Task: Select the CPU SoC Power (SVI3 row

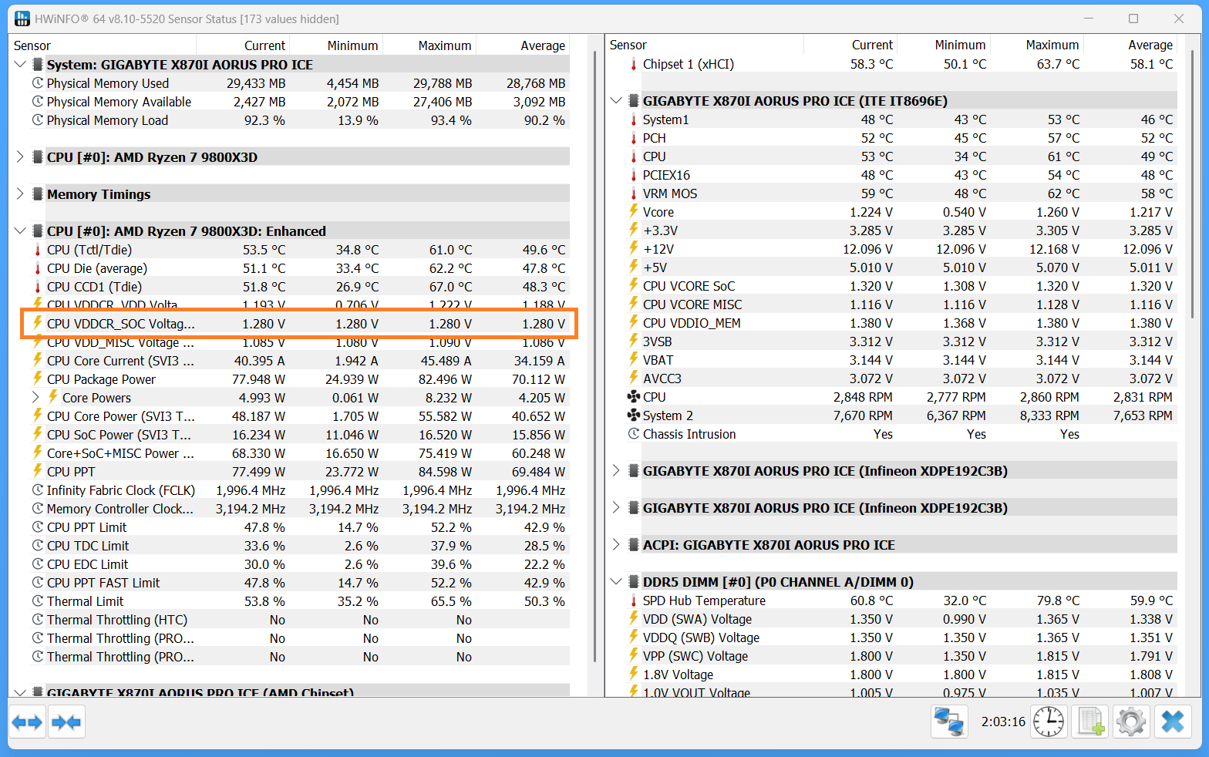Action: pyautogui.click(x=299, y=435)
